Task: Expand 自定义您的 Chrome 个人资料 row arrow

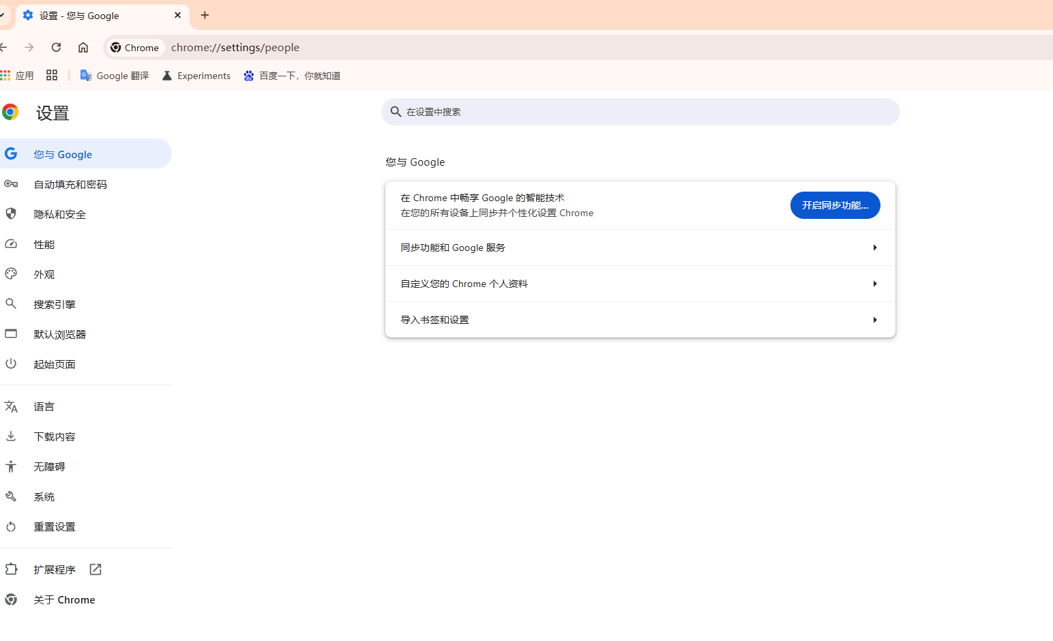Action: point(874,284)
